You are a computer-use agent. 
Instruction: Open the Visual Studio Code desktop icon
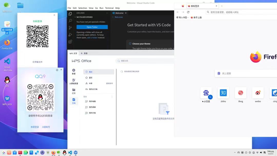point(7,65)
